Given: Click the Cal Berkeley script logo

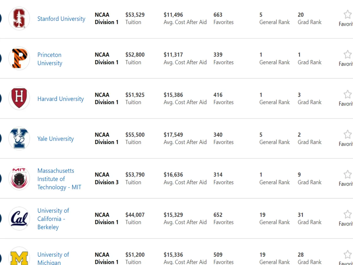Looking at the screenshot, I should coord(19,218).
